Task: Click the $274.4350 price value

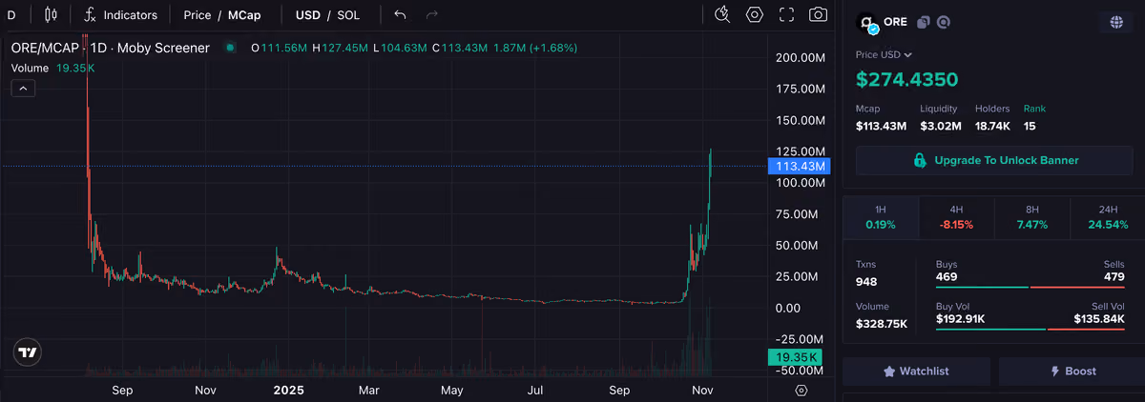Action: coord(906,80)
